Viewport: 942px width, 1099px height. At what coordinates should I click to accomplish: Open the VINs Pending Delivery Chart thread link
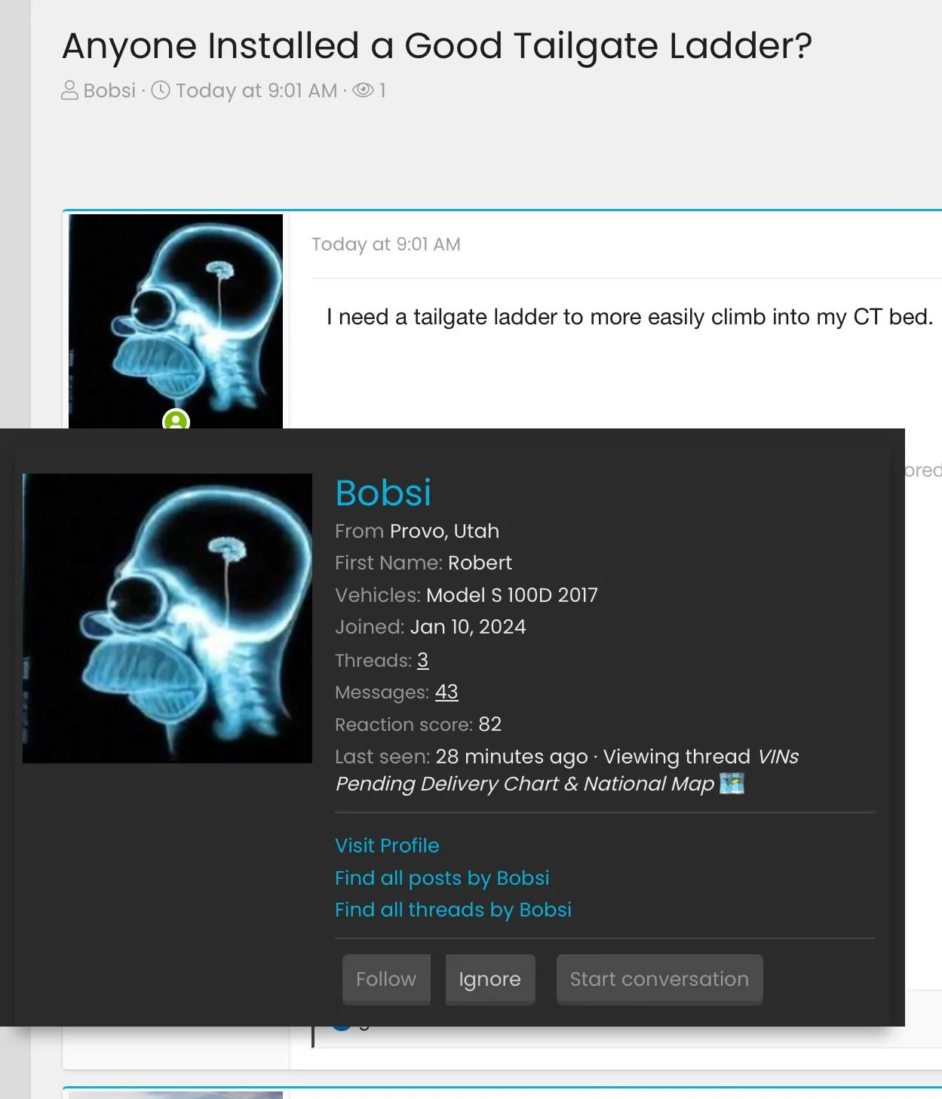[x=567, y=770]
